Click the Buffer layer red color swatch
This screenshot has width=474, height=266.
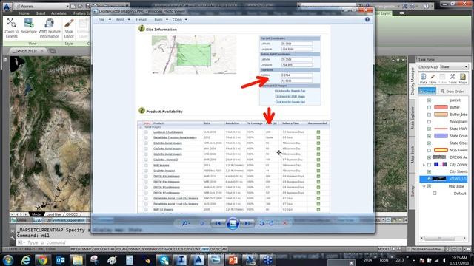tap(441, 107)
